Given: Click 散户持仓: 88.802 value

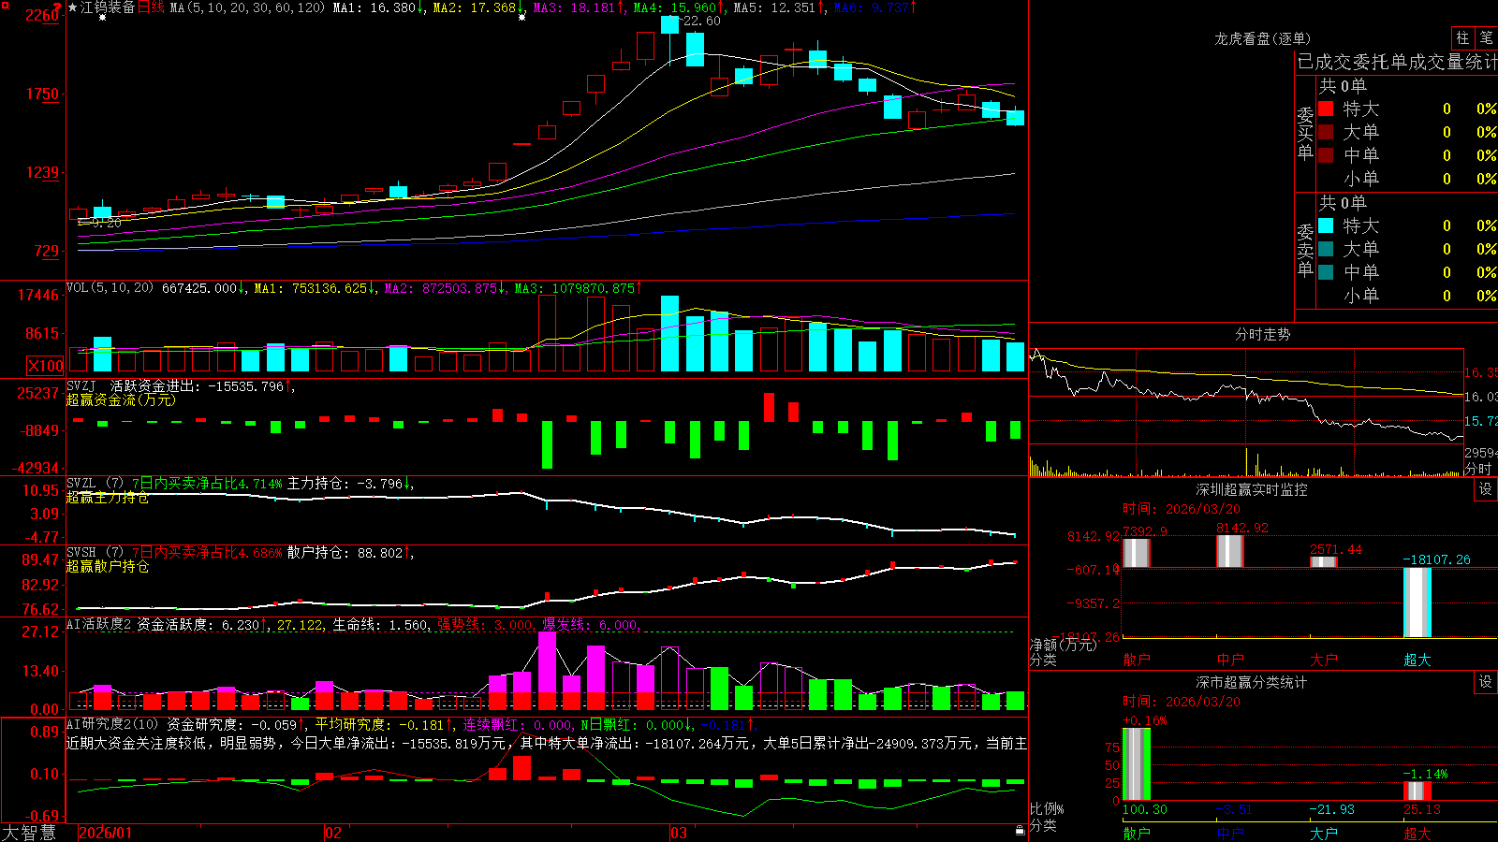Looking at the screenshot, I should [345, 553].
